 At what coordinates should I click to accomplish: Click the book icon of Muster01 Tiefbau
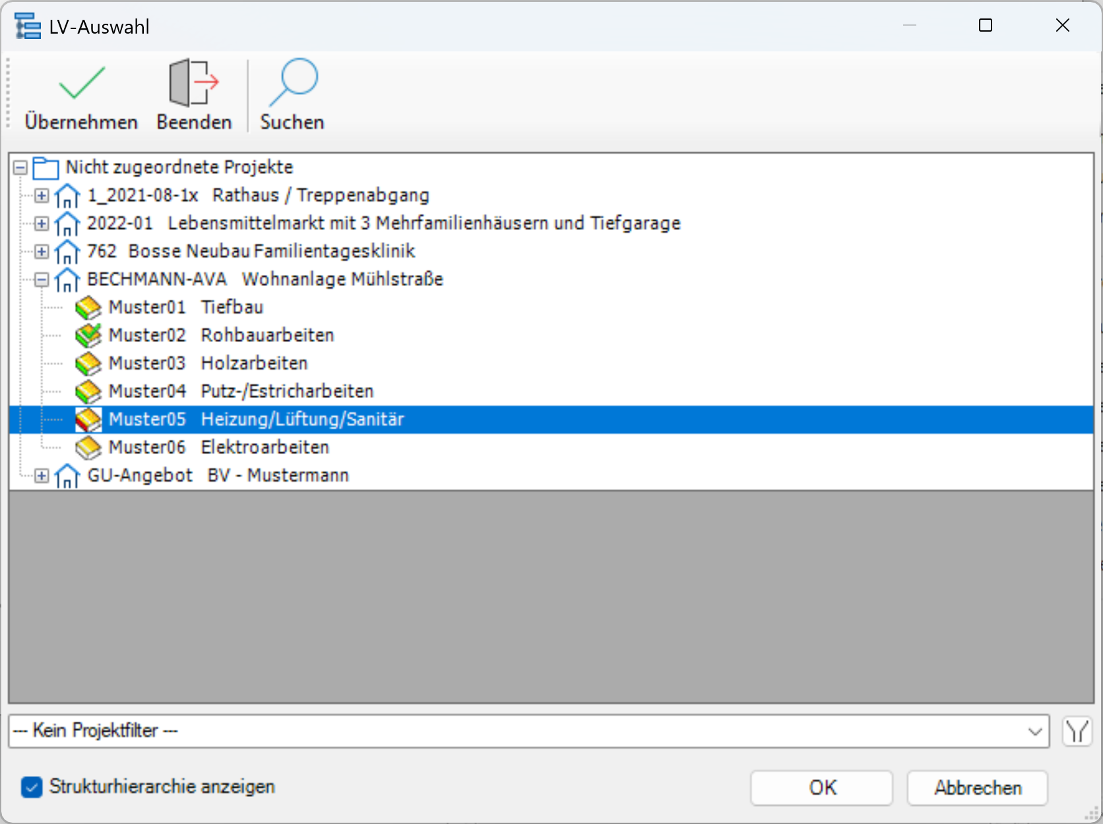88,308
